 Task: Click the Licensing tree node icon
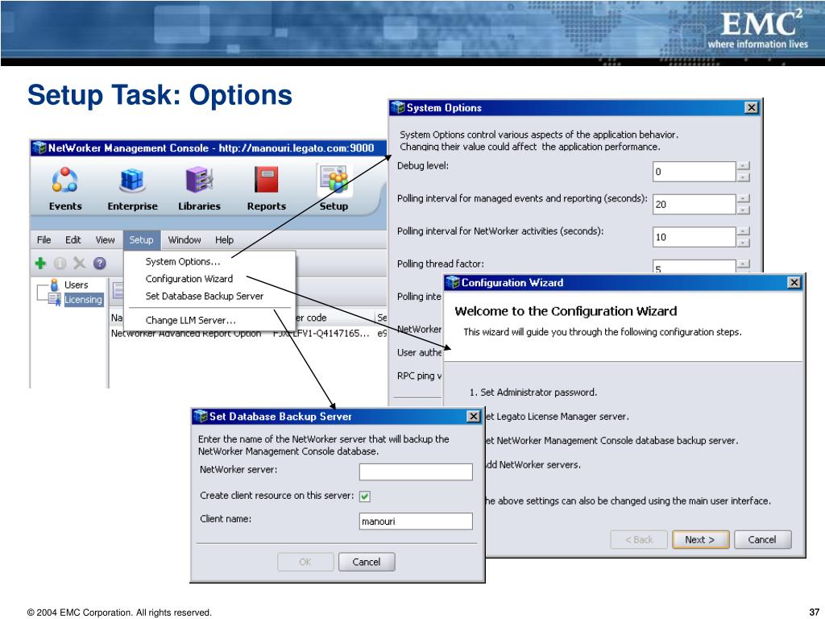54,300
